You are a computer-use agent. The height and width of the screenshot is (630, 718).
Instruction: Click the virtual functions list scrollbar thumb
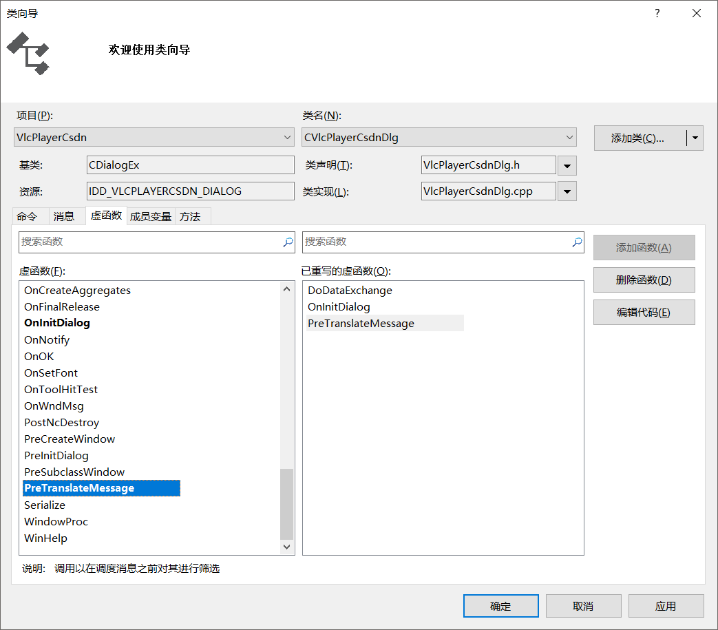click(286, 504)
